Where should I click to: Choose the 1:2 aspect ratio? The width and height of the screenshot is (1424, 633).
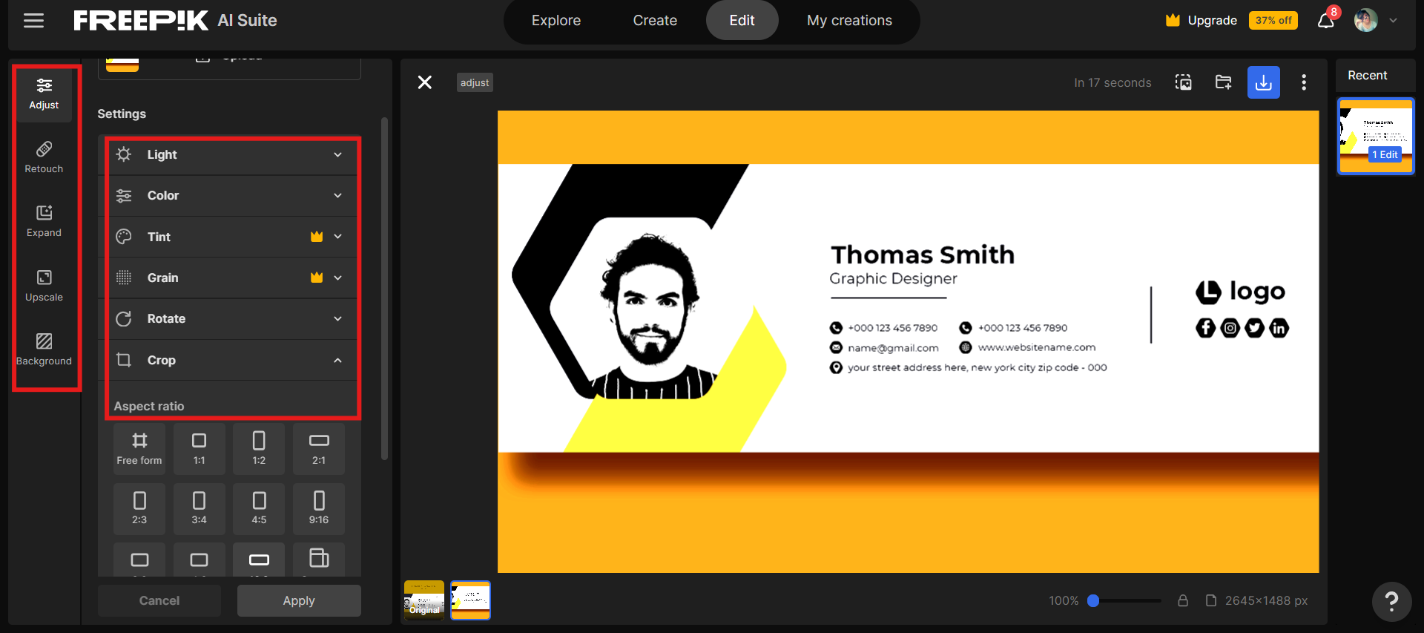tap(259, 448)
